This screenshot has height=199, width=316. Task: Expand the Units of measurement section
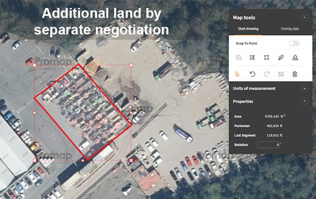point(304,89)
